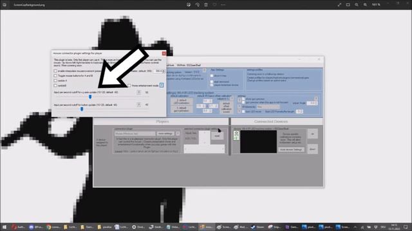Click help button next to first cutoff slider
Viewport: 412px width, 231px height.
pos(139,92)
